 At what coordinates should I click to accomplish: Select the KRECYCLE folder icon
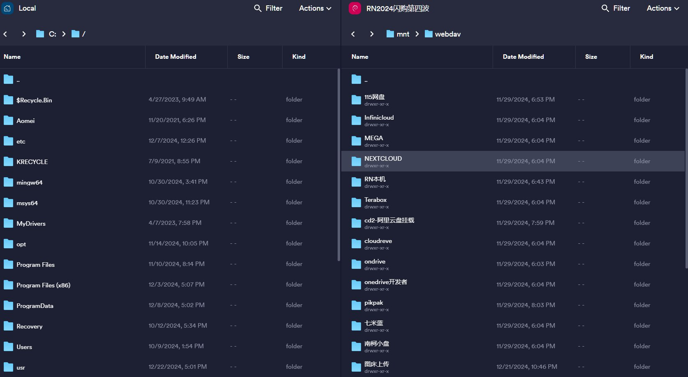[9, 162]
